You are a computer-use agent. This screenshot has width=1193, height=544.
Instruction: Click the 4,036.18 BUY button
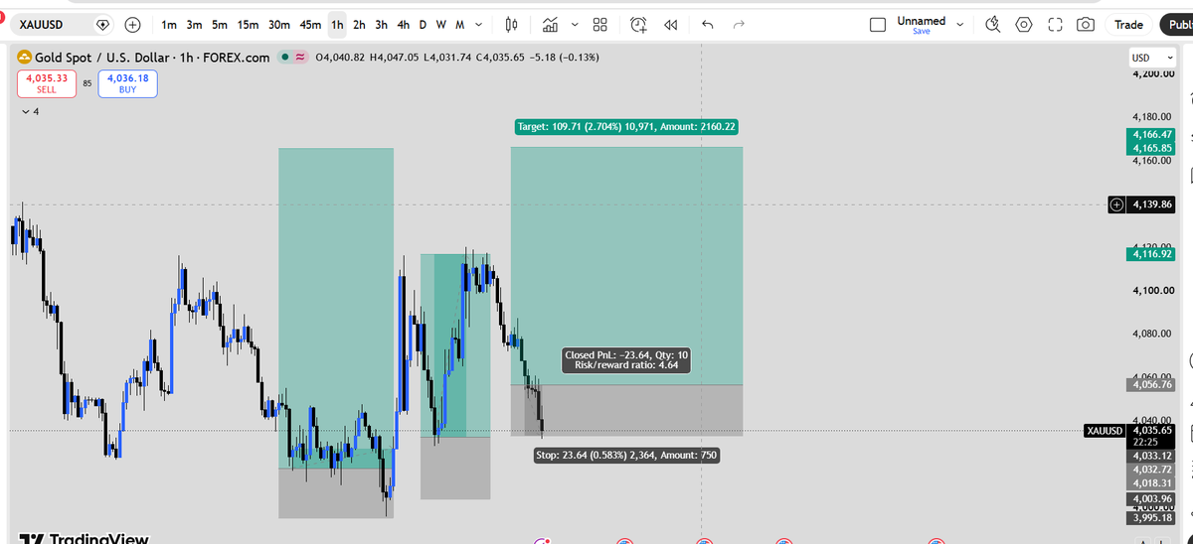pos(127,83)
